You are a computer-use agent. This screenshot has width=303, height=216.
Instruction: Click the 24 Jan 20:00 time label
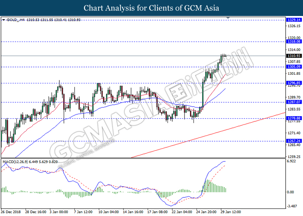(x=206, y=212)
